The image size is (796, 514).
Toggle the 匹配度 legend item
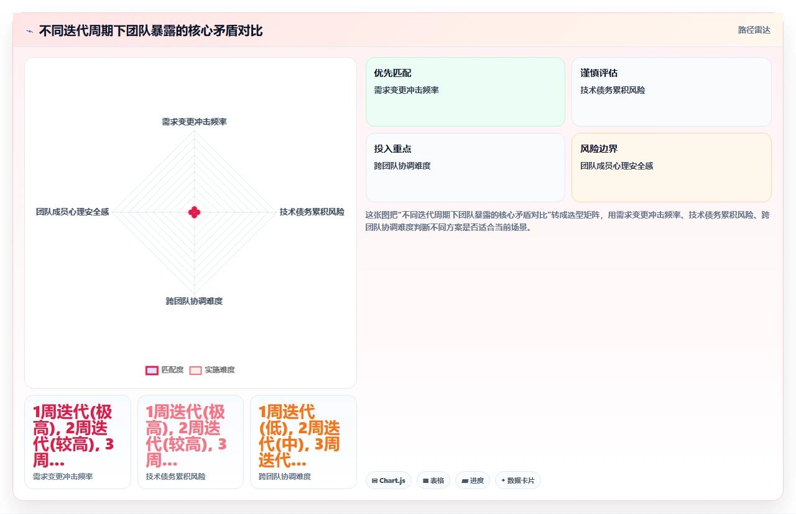(165, 370)
